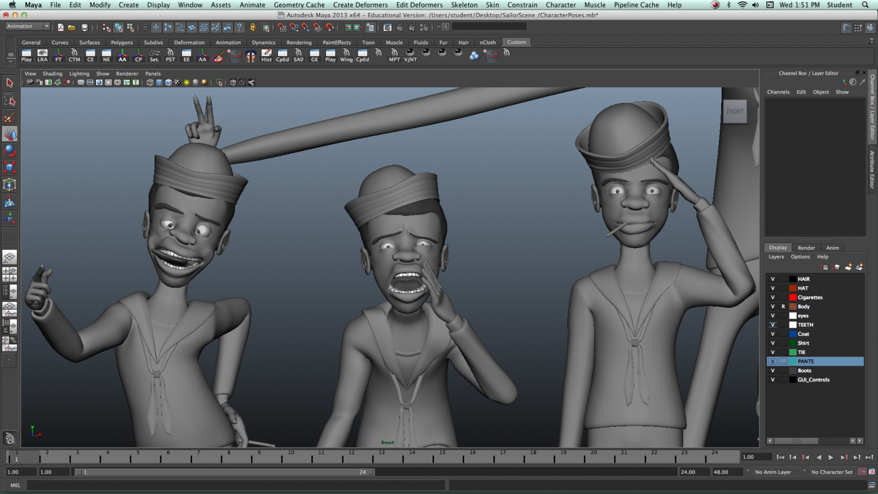Click the blue spheres shelf icon
This screenshot has height=494, width=878.
pyautogui.click(x=474, y=56)
